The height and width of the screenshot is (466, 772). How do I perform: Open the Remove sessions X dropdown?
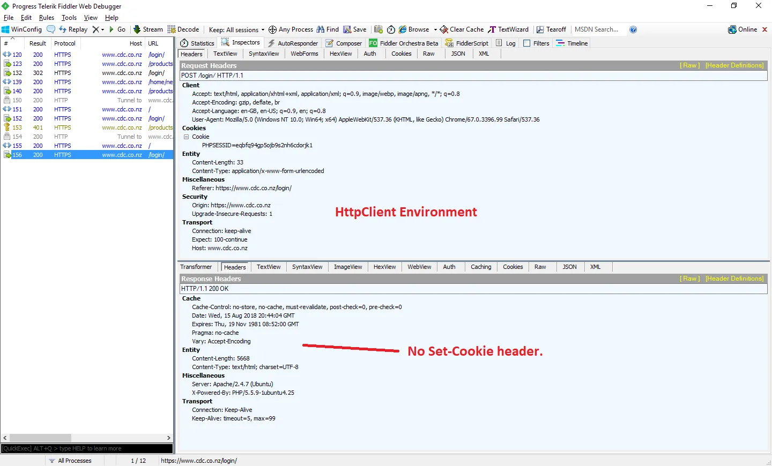[x=98, y=29]
